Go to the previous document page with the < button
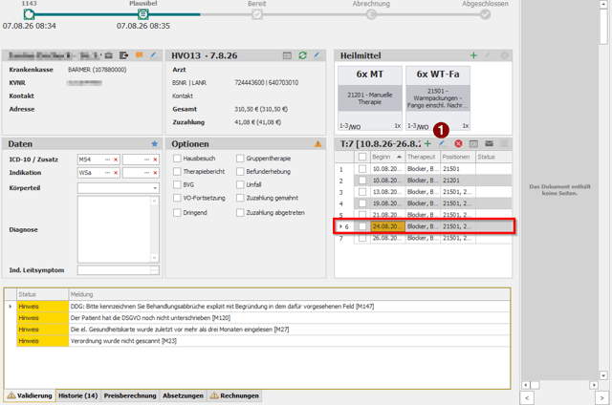The height and width of the screenshot is (405, 612). [527, 398]
